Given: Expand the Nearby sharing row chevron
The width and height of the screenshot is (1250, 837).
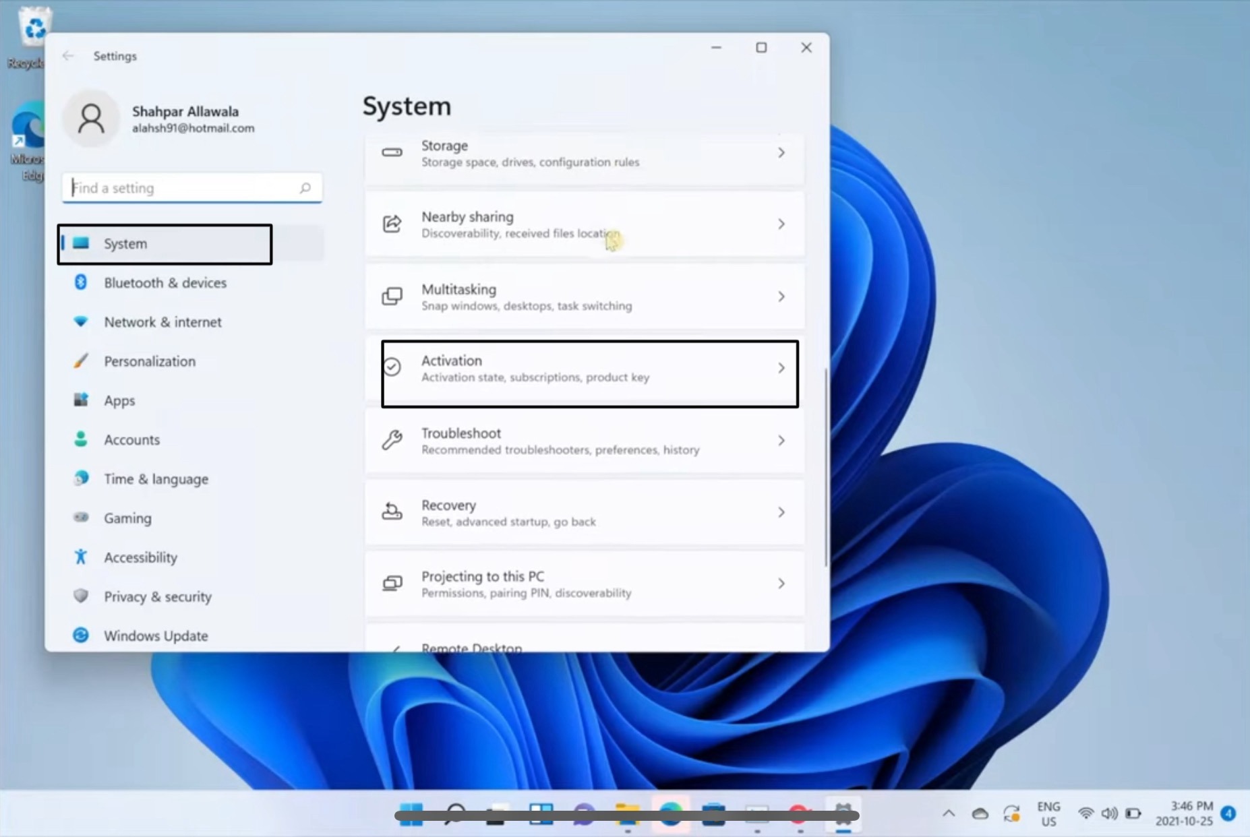Looking at the screenshot, I should click(781, 224).
